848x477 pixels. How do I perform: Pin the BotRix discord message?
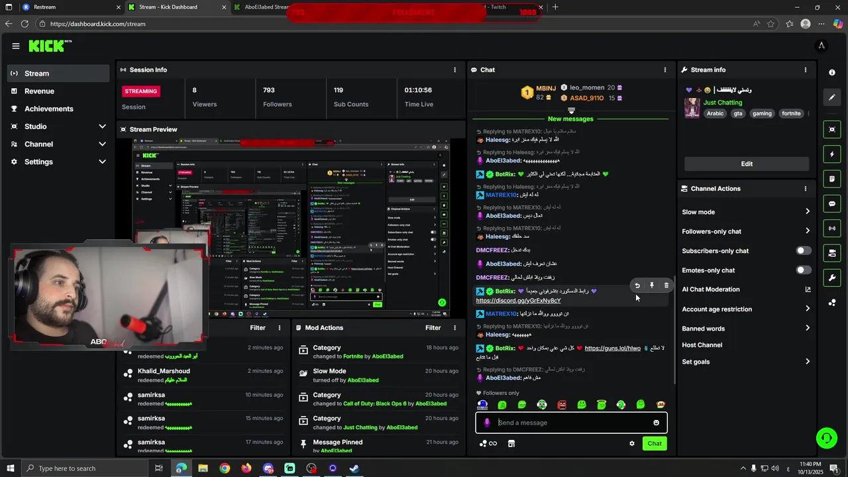click(x=651, y=286)
